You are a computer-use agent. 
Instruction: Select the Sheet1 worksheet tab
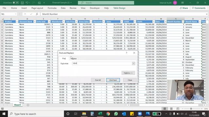pyautogui.click(x=18, y=105)
